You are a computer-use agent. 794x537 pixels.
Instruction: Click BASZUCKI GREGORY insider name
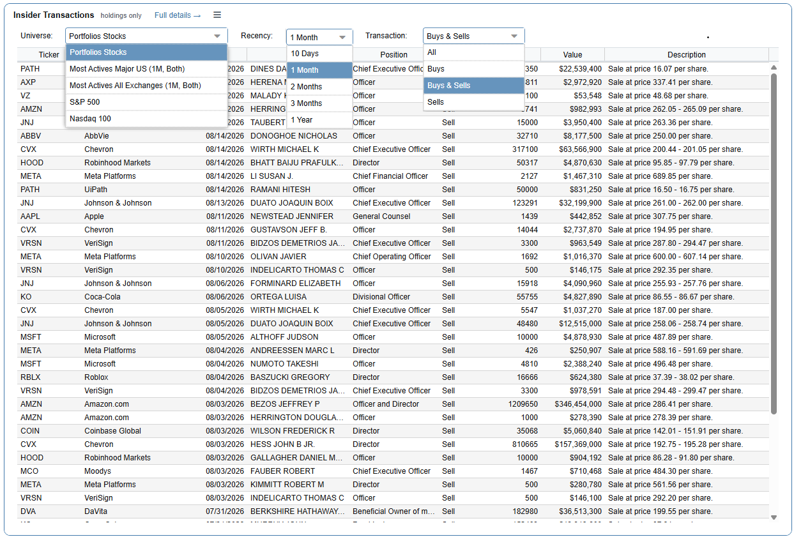(290, 377)
